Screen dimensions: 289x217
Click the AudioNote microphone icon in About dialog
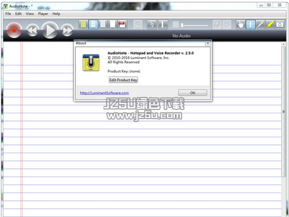pos(91,62)
